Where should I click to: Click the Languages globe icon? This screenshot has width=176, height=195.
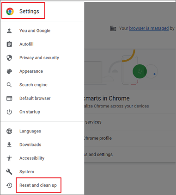coord(9,131)
